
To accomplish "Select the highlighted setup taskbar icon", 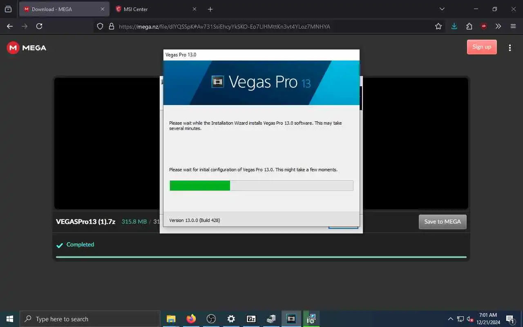I will point(311,319).
